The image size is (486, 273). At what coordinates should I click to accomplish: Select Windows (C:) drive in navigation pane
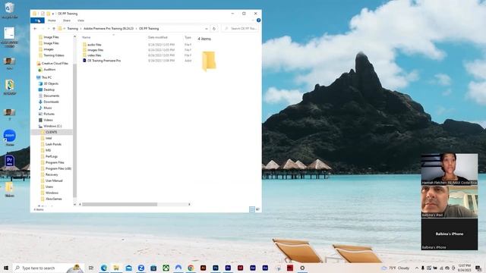(x=52, y=126)
